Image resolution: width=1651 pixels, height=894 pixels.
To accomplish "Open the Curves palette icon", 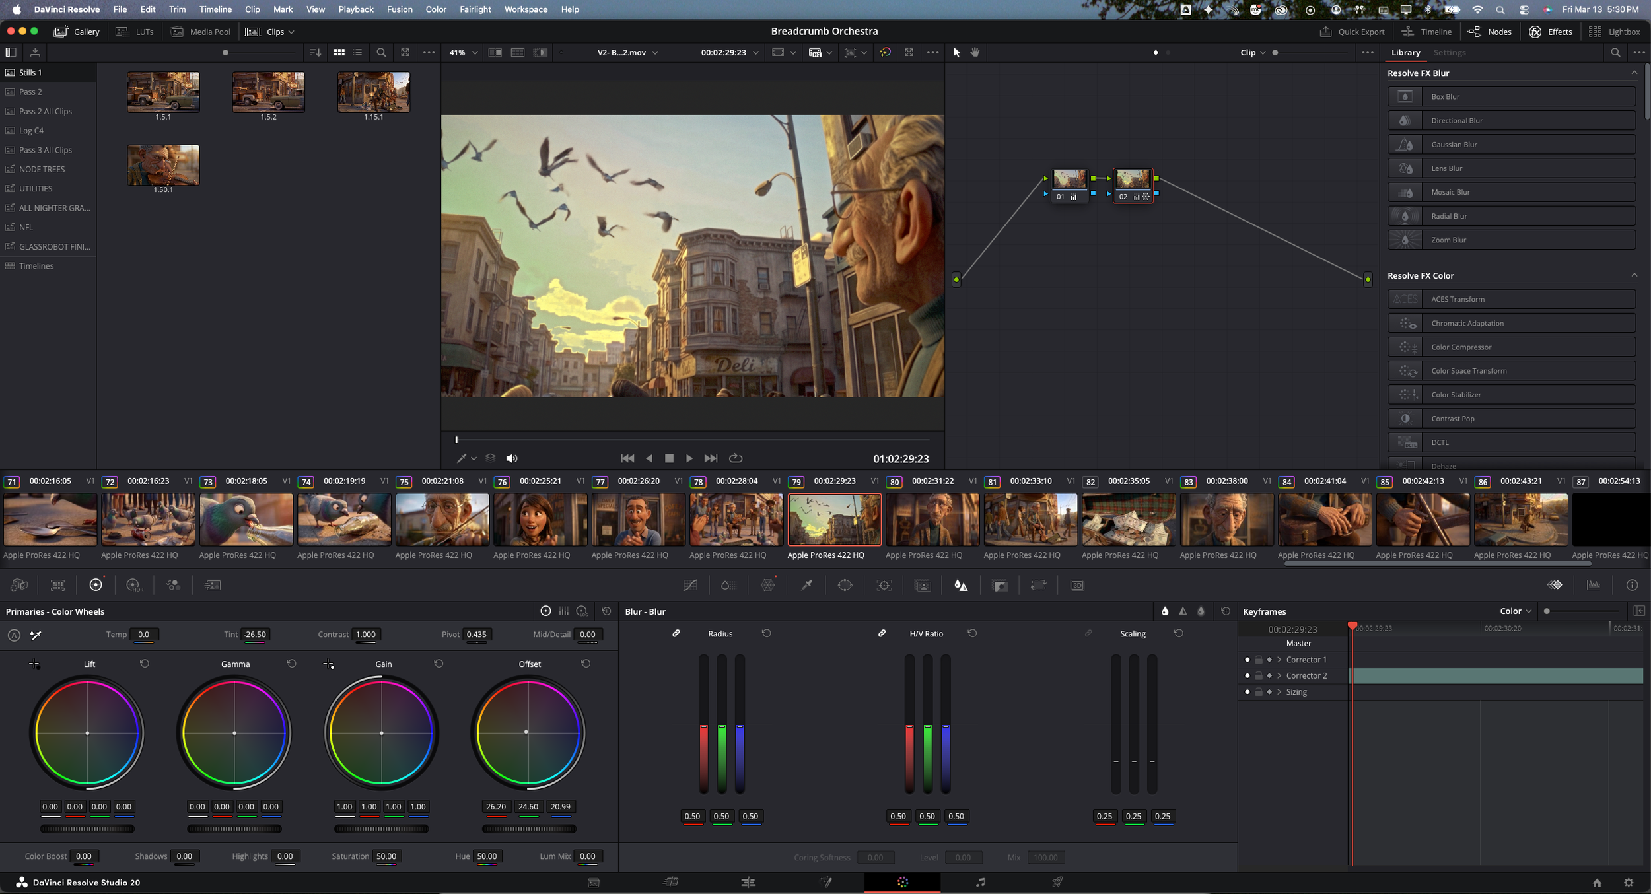I will tap(690, 585).
